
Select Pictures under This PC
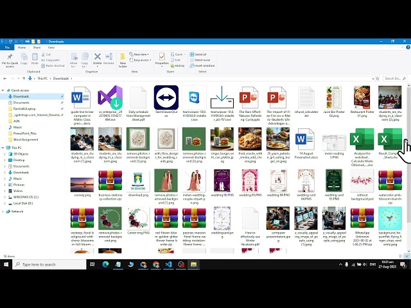[19, 185]
